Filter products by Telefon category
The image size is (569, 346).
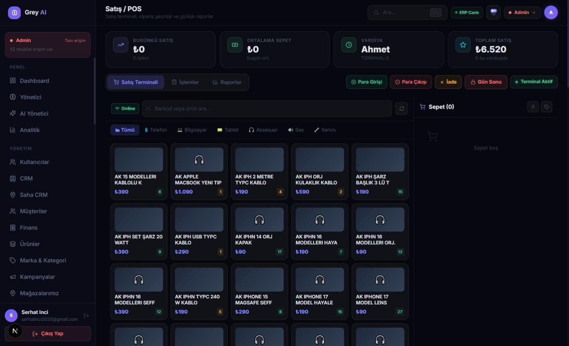point(156,130)
